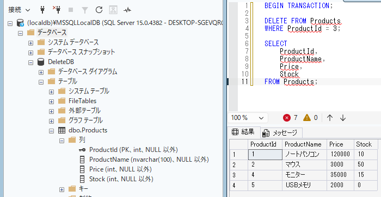The height and width of the screenshot is (197, 381).
Task: Go to next issue with down arrow
Action: pyautogui.click(x=343, y=118)
